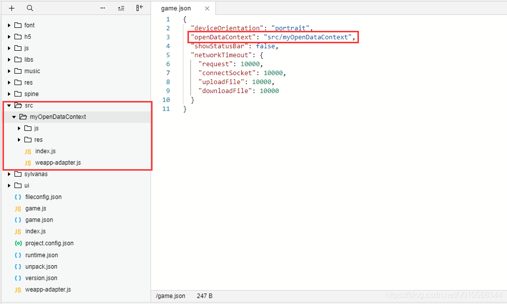Click JS icon of index.js in myOpenDataContext
The width and height of the screenshot is (507, 304).
[x=28, y=152]
